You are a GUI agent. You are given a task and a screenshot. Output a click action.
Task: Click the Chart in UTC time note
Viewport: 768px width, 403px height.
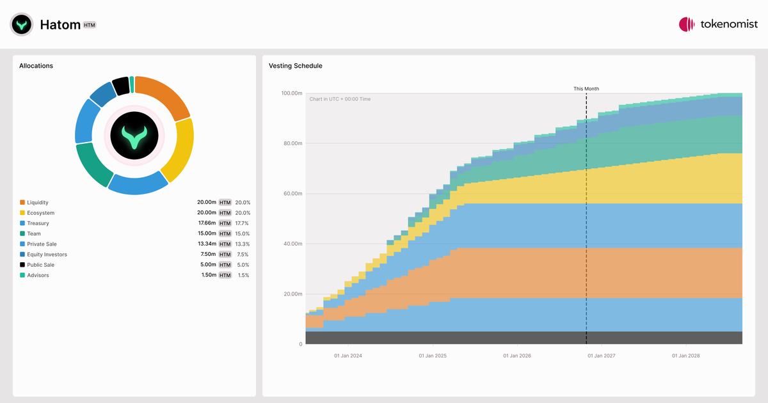tap(340, 99)
